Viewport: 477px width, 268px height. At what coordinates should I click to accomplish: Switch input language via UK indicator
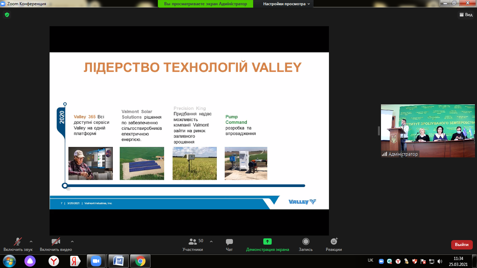coord(370,260)
